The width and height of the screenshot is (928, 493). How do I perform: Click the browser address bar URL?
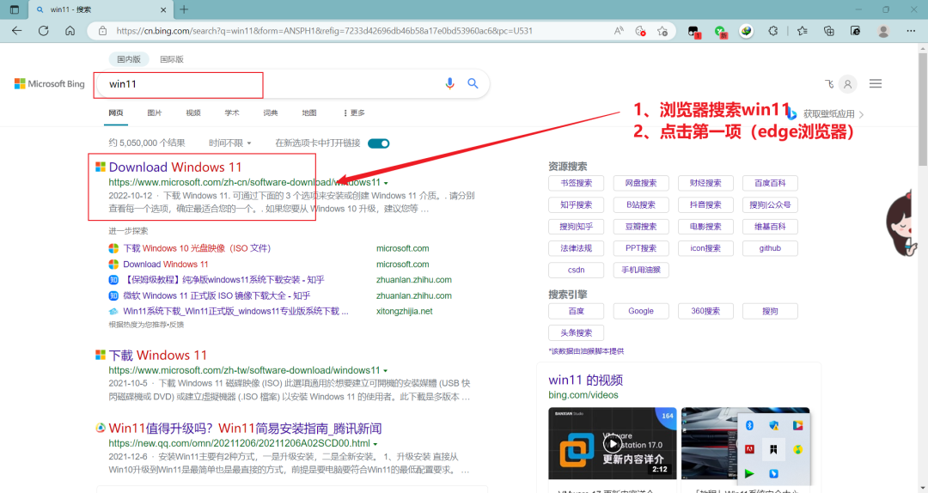click(324, 31)
